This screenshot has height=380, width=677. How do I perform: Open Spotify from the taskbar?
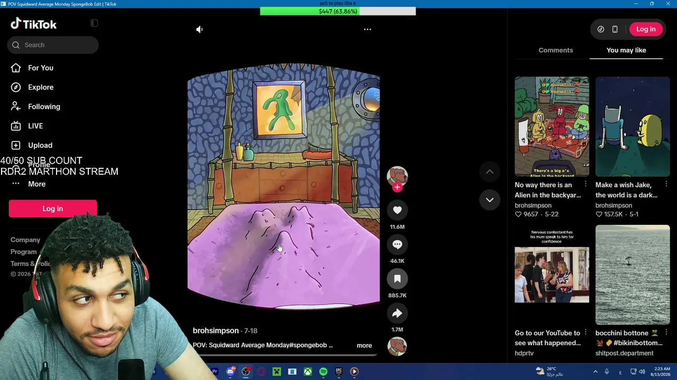[x=323, y=372]
